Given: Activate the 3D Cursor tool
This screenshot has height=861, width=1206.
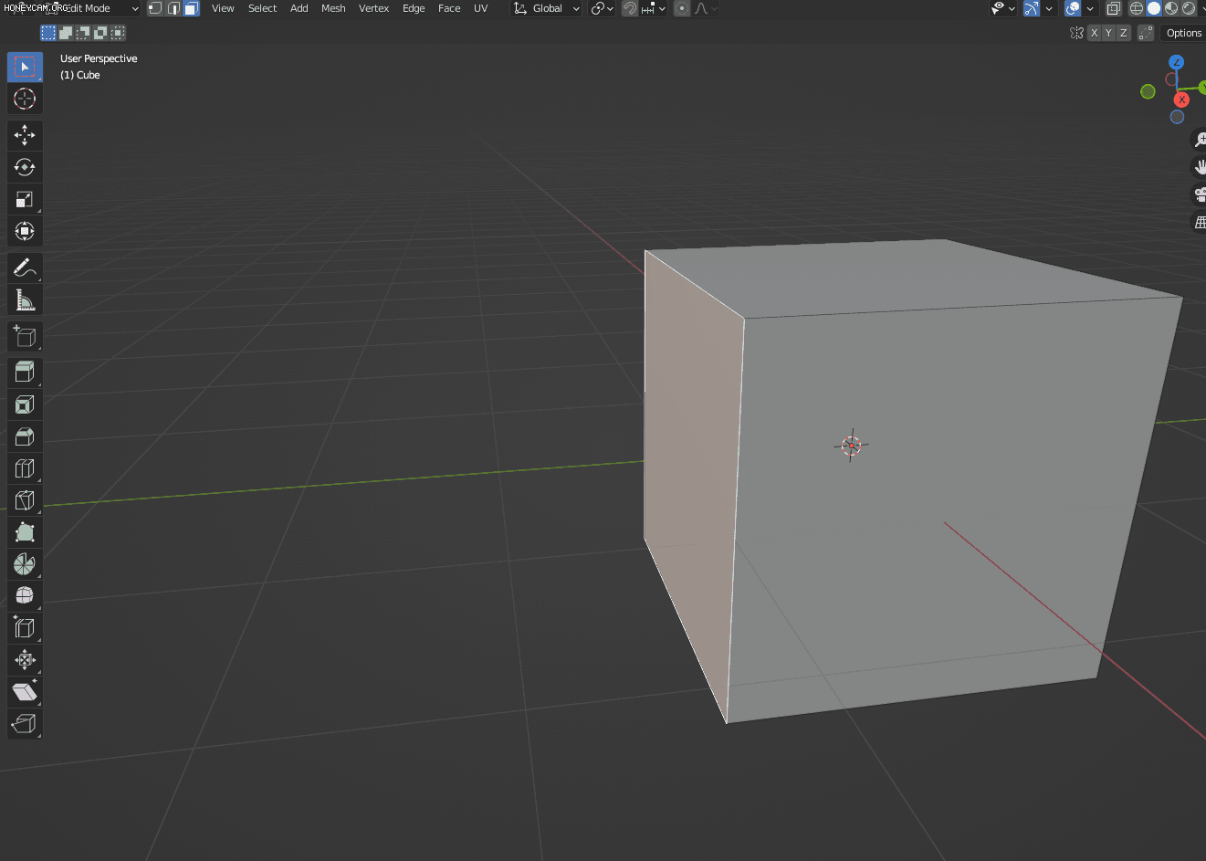Looking at the screenshot, I should tap(25, 99).
